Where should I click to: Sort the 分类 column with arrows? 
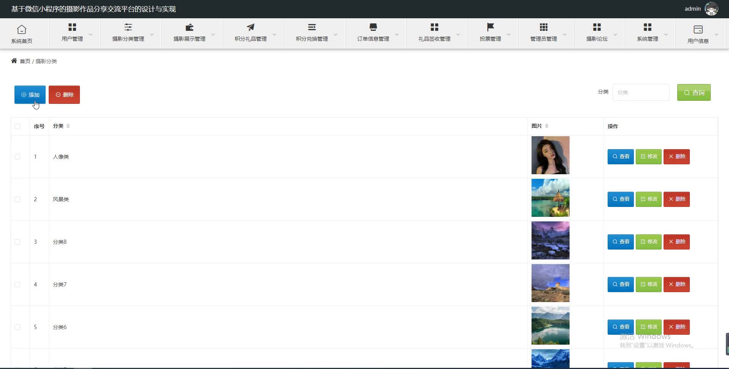(x=68, y=126)
